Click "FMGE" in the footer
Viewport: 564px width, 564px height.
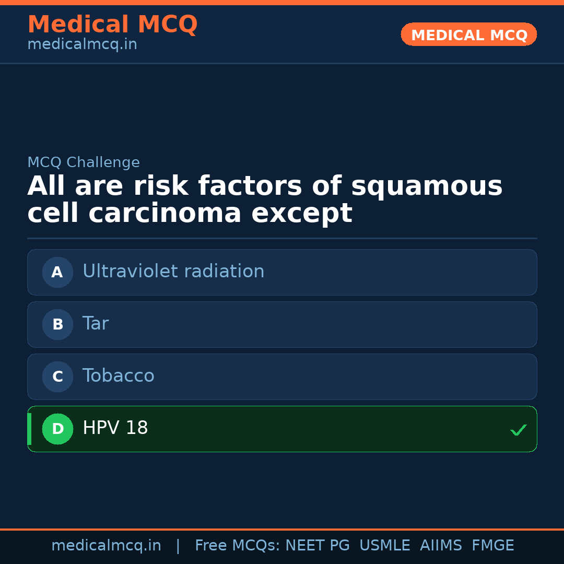492,546
